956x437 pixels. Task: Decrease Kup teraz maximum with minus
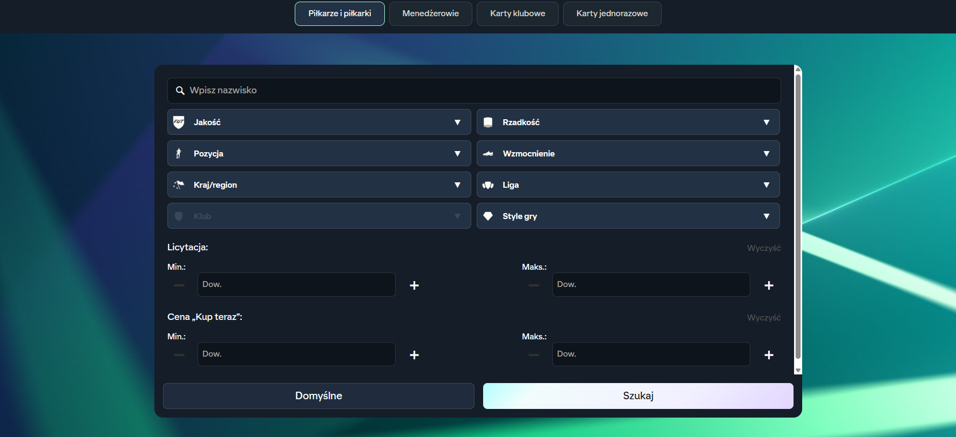click(534, 355)
